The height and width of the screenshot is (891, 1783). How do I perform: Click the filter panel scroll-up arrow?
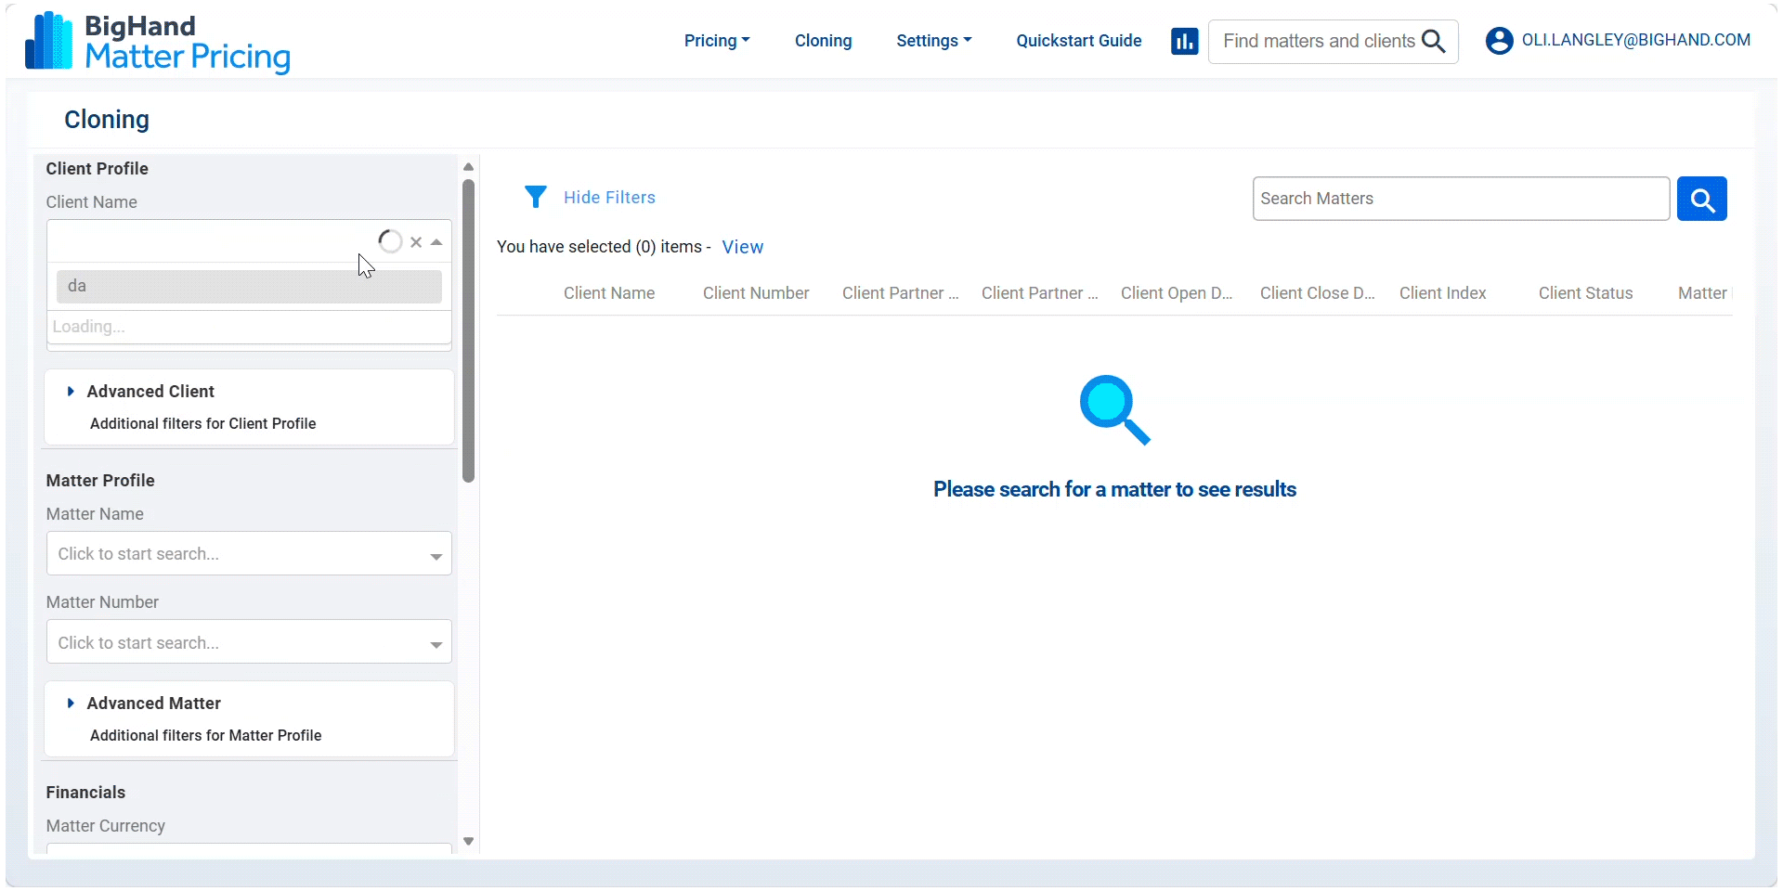(x=468, y=167)
